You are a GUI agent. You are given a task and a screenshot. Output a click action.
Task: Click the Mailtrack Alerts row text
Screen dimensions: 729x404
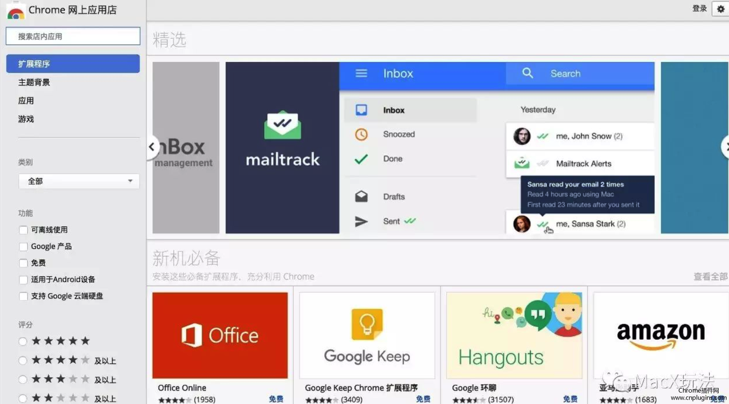click(583, 163)
